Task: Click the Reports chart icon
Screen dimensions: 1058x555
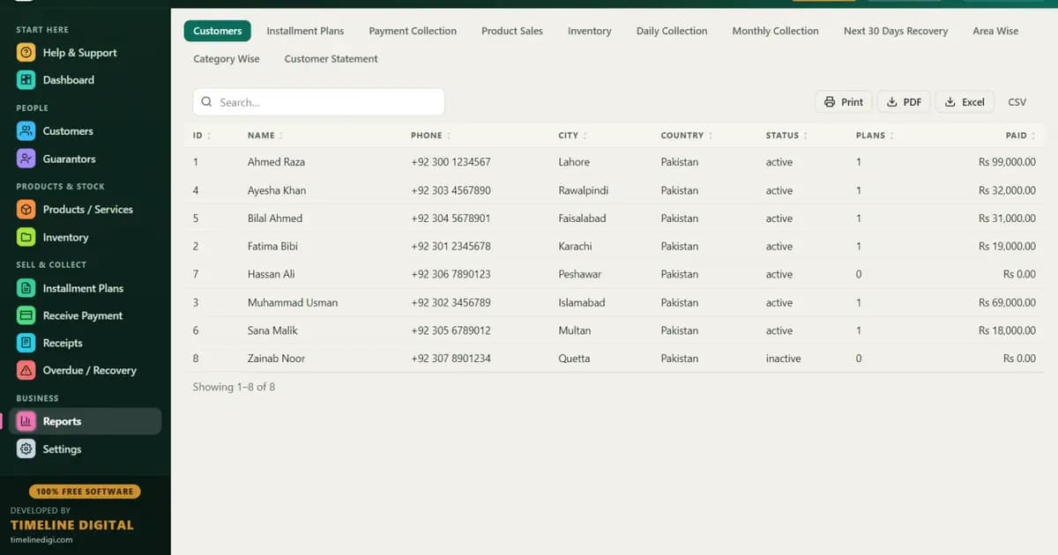Action: pos(26,421)
